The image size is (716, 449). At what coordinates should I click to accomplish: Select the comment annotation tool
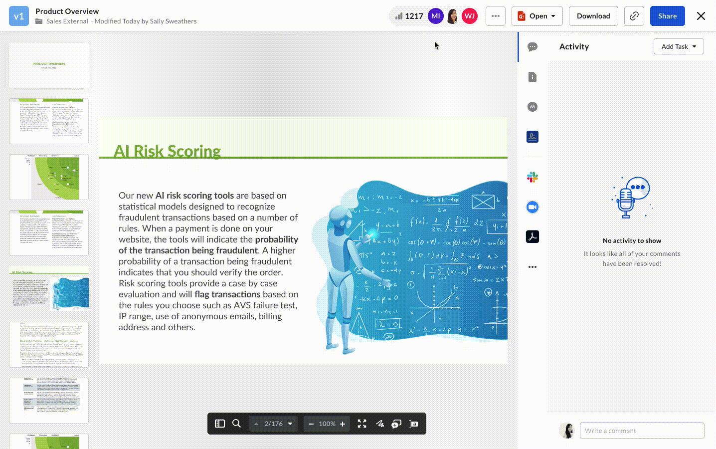[x=396, y=424]
